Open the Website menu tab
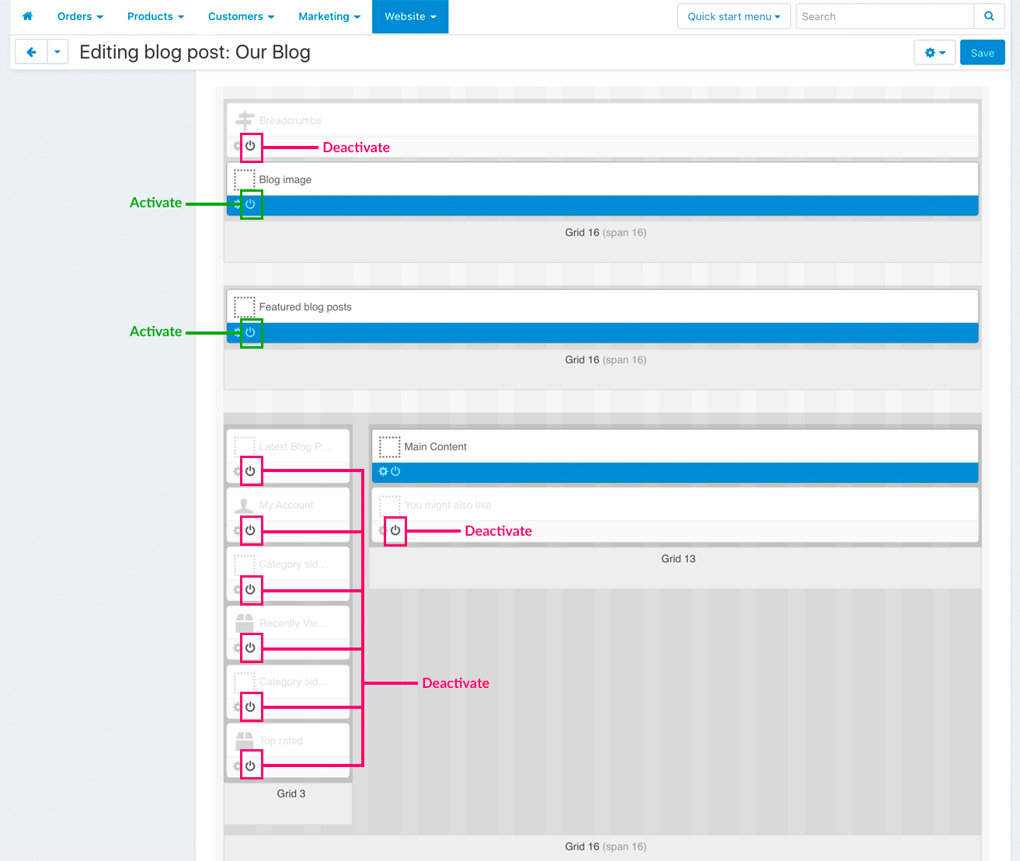Screen dimensions: 1020x861 410,16
